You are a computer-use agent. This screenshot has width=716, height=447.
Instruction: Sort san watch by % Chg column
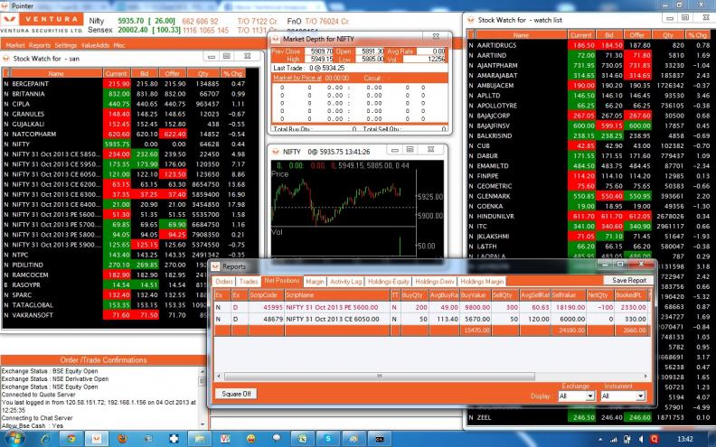click(x=232, y=73)
